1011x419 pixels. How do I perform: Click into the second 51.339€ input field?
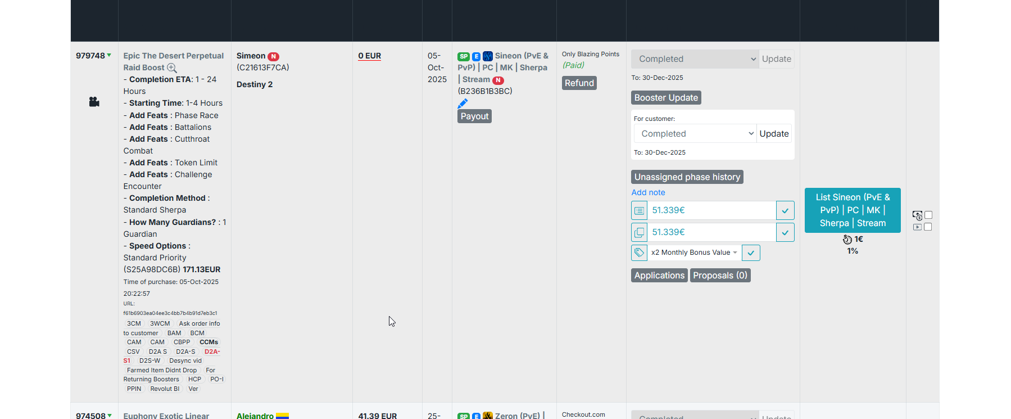(x=711, y=232)
